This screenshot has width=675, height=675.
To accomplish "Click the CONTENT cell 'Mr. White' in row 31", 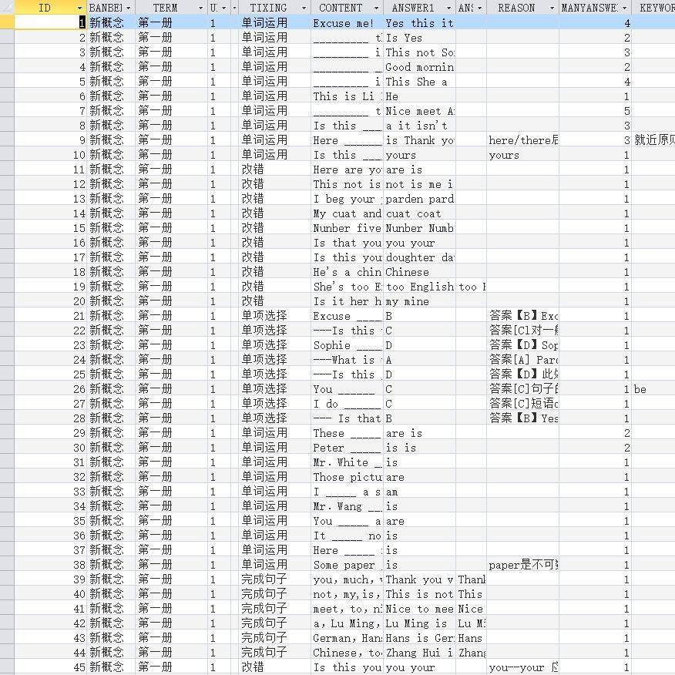I will (x=347, y=462).
